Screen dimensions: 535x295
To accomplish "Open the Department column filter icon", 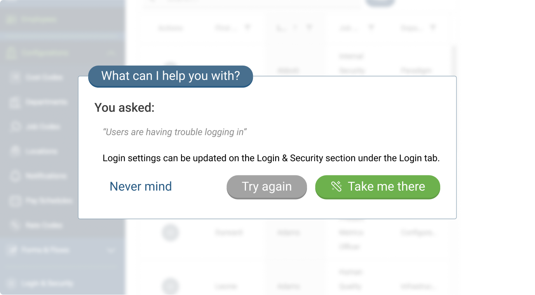I will click(x=433, y=28).
